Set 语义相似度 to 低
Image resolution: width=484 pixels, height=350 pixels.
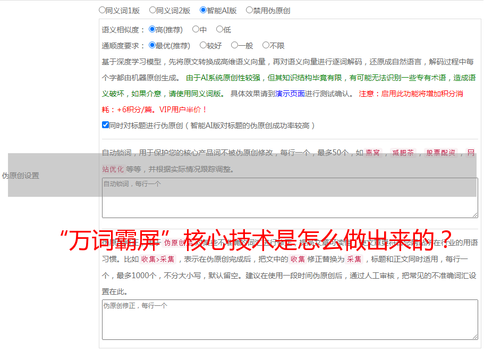click(219, 29)
